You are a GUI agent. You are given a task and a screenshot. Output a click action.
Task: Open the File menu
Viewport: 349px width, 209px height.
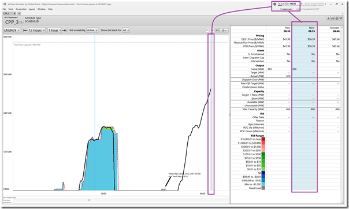(4, 9)
